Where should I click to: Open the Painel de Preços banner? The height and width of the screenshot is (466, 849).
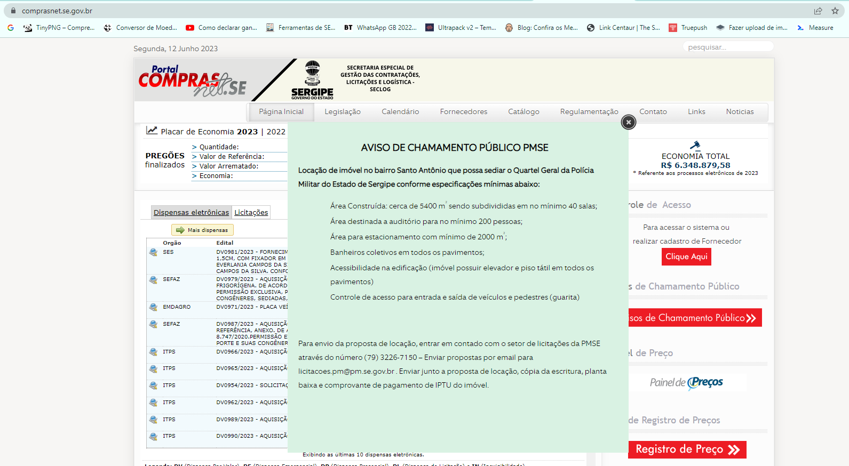click(686, 382)
